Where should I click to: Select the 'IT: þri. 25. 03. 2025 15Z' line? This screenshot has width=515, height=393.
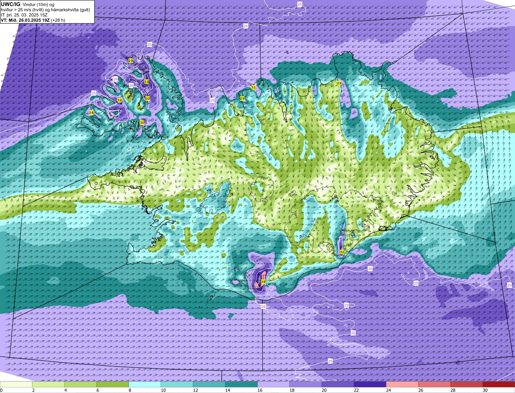(x=25, y=14)
